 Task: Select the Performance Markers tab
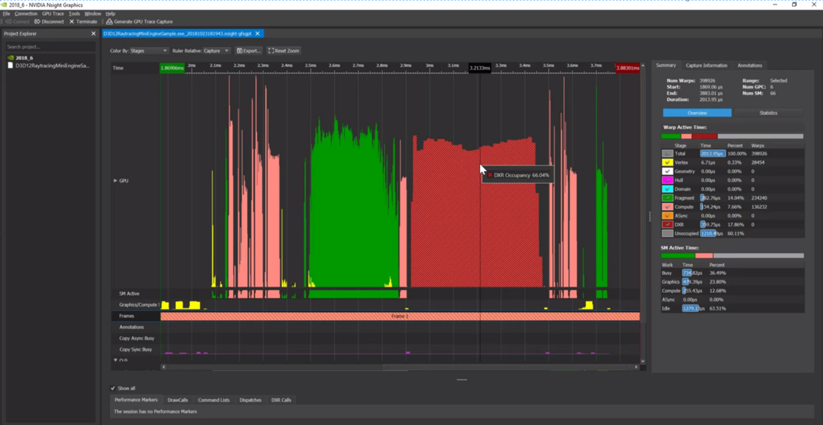tap(136, 400)
